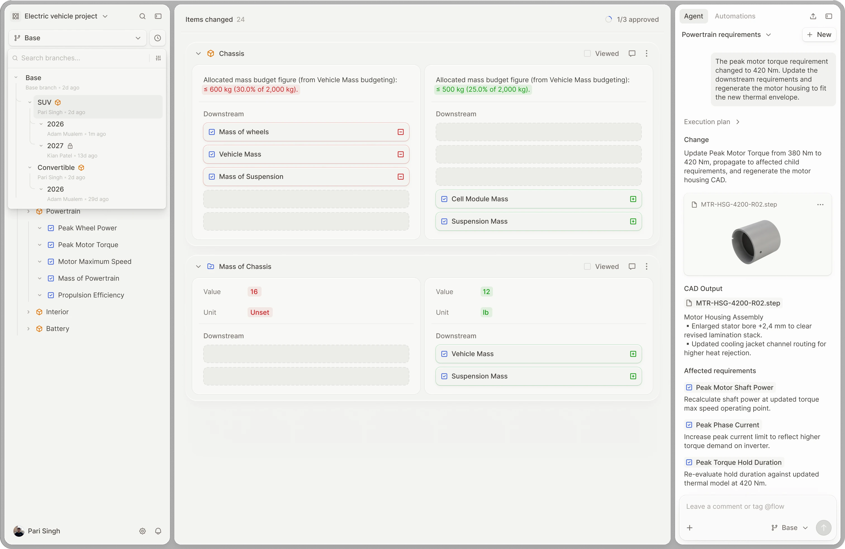
Task: Open Peak Phase Current requirement link
Action: (x=723, y=425)
